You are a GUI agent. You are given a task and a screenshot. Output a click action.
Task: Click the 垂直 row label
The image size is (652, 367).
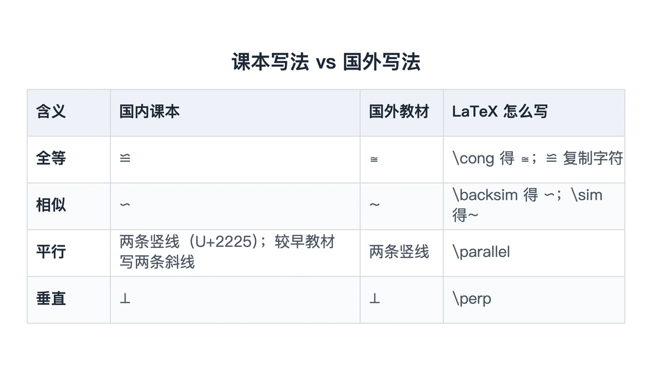(x=51, y=299)
